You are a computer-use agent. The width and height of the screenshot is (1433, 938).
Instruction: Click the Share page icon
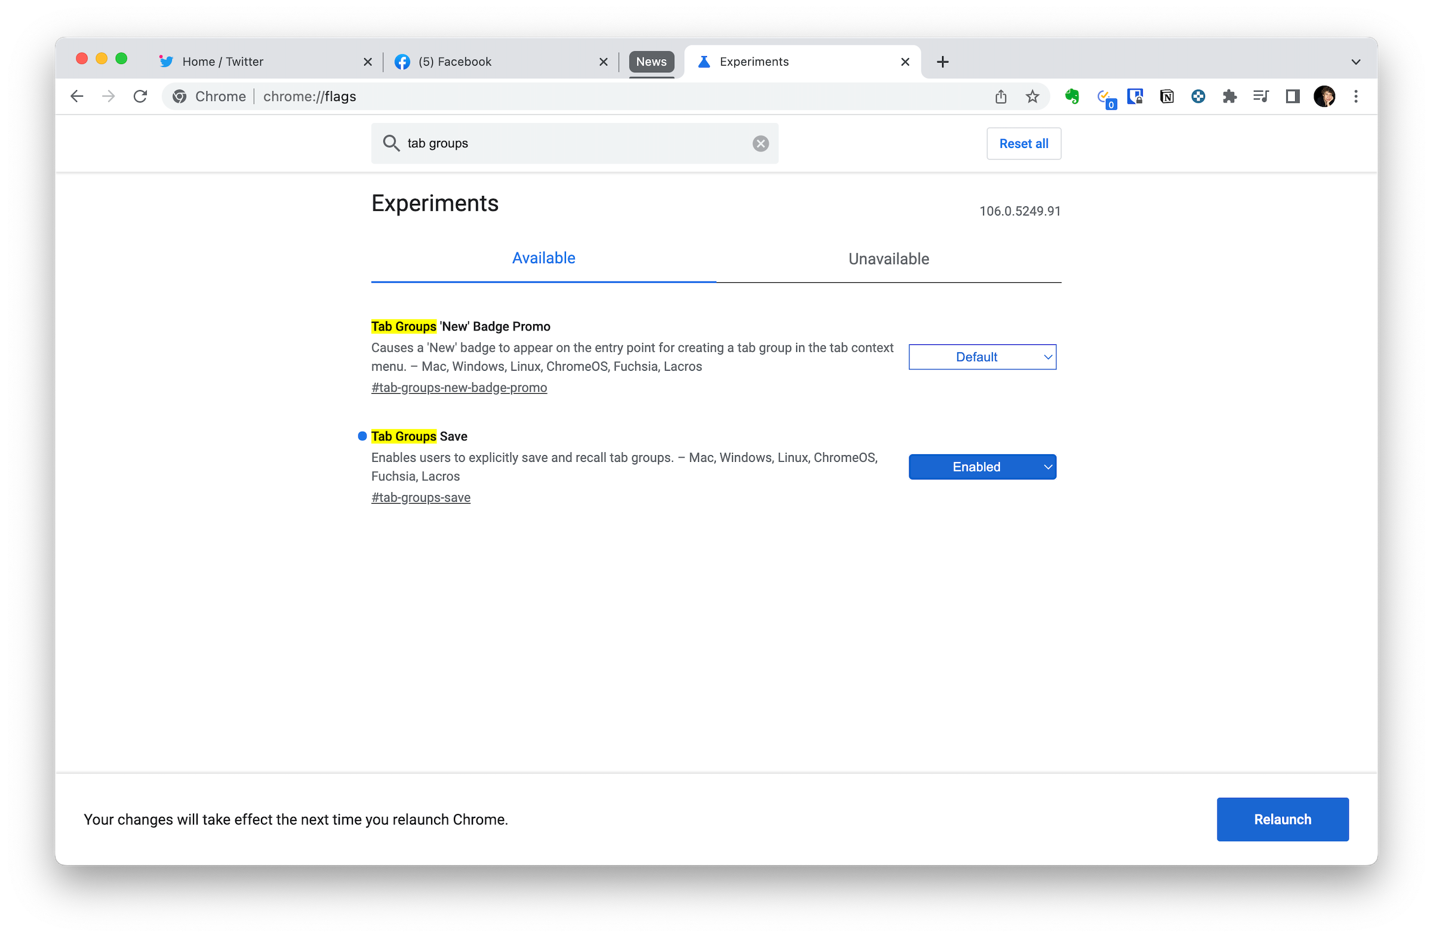(x=1000, y=96)
